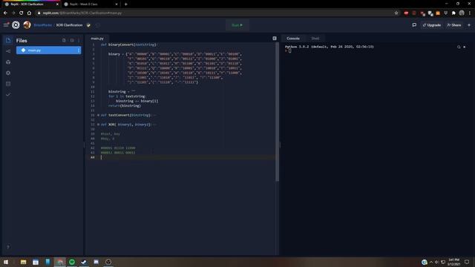Switch to the second browser tab
475x267 pixels.
tap(91, 4)
